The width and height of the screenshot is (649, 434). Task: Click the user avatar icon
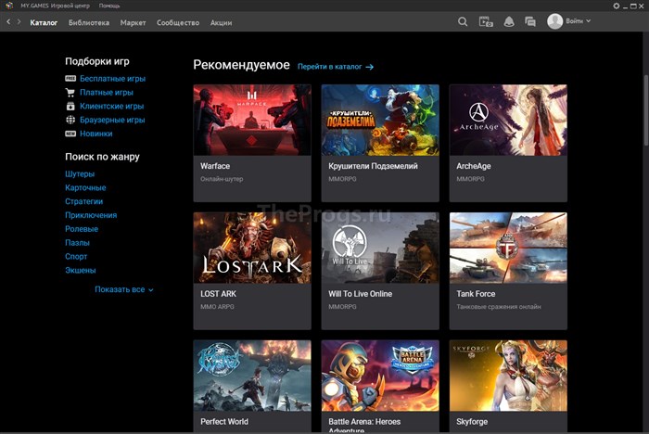pyautogui.click(x=554, y=21)
